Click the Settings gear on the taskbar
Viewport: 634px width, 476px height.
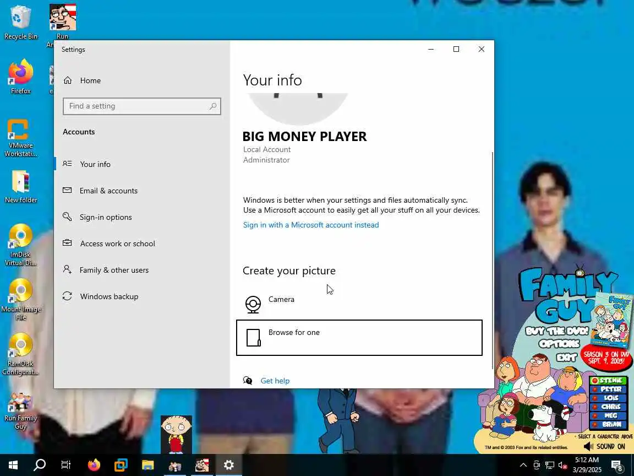229,465
